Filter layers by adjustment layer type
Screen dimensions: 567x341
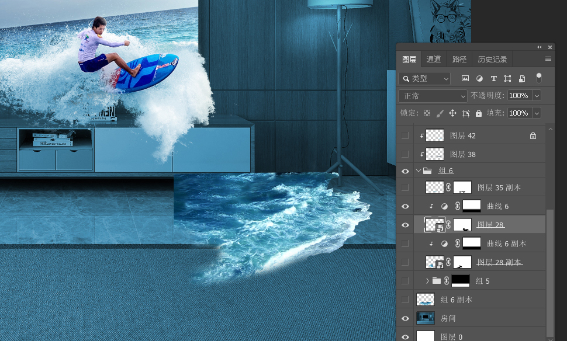[479, 78]
